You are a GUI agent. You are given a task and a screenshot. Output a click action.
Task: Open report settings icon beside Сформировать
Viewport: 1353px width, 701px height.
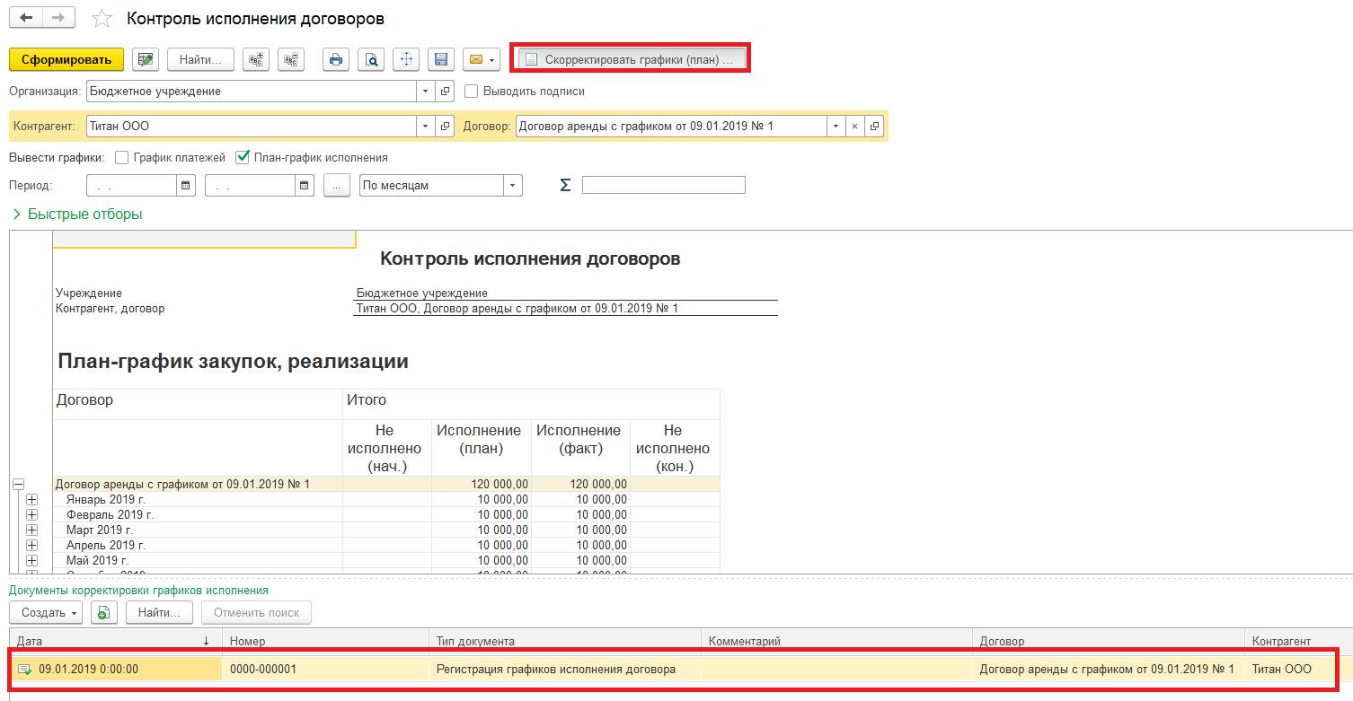(x=146, y=59)
